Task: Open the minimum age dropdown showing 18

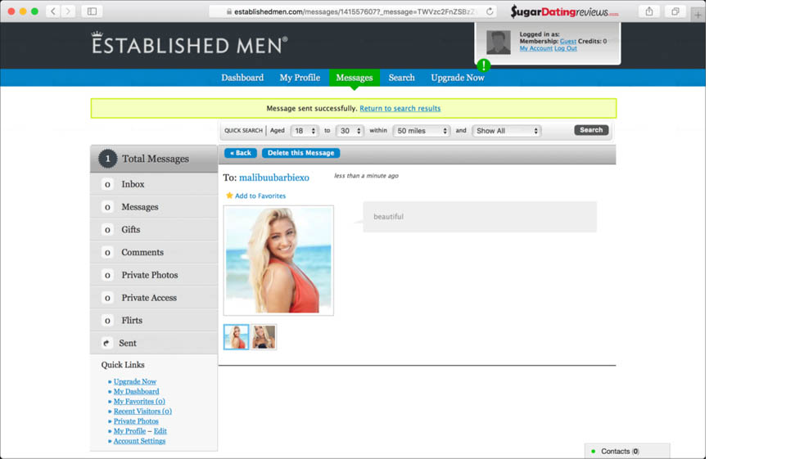Action: pyautogui.click(x=305, y=131)
